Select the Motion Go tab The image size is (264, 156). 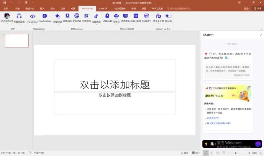(87, 9)
